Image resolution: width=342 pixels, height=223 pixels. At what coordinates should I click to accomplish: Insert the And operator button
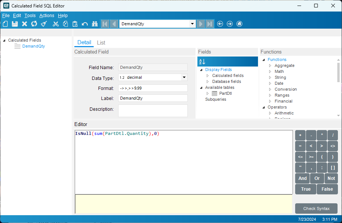coord(303,178)
